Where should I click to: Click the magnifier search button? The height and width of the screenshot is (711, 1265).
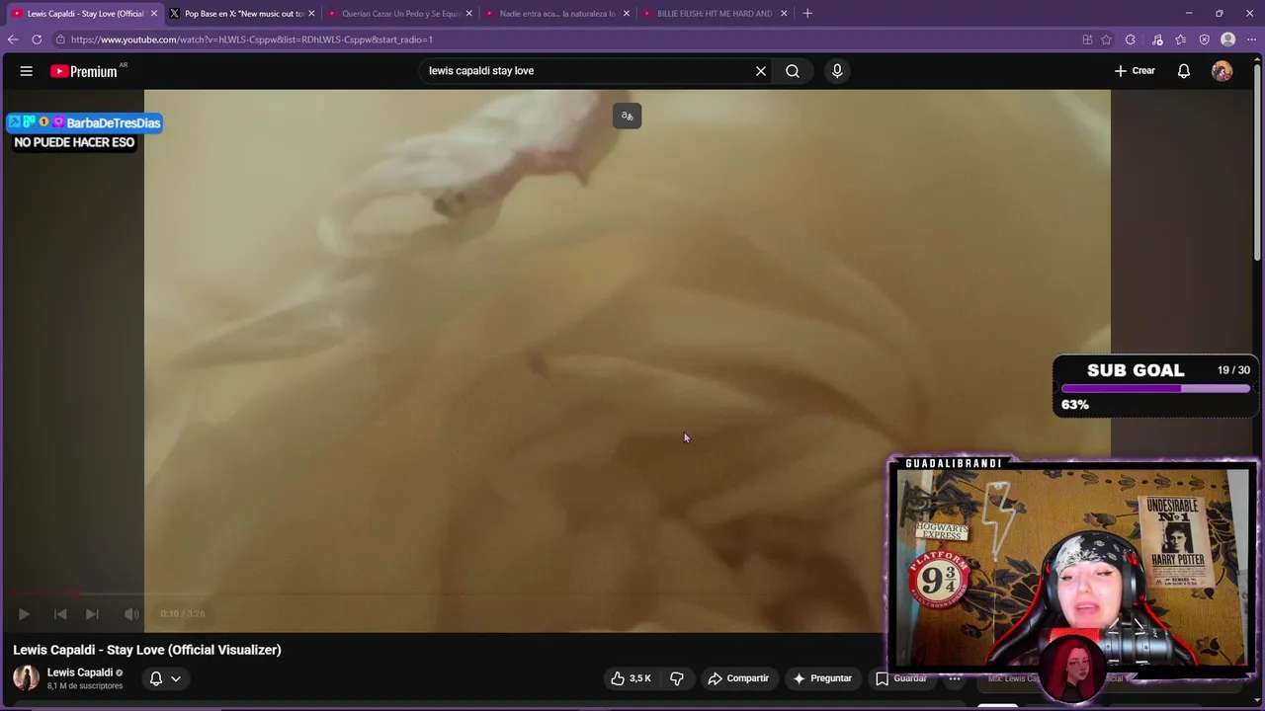coord(793,71)
